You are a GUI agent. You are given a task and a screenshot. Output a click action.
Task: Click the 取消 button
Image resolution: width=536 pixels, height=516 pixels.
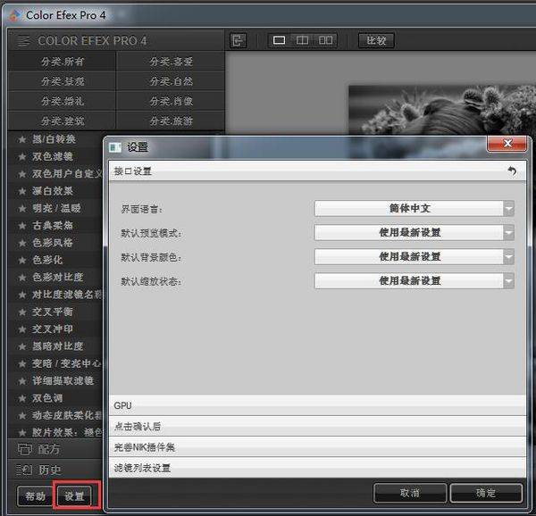tap(409, 493)
